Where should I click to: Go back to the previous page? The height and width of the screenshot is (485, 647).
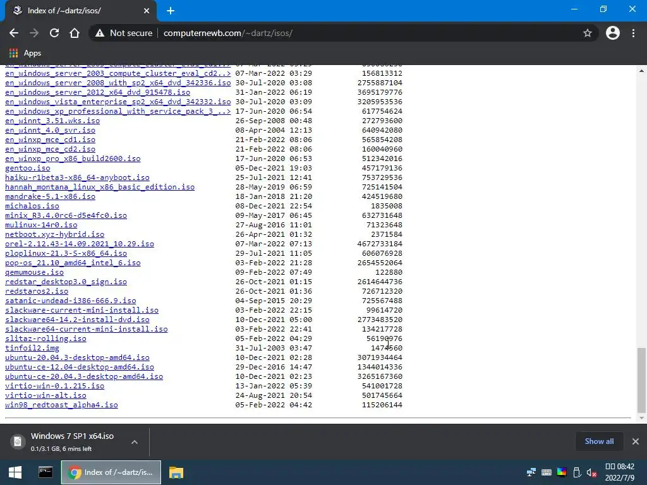[14, 33]
